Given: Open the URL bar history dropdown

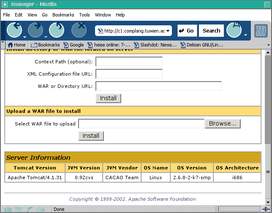Looking at the screenshot, I should [168, 31].
